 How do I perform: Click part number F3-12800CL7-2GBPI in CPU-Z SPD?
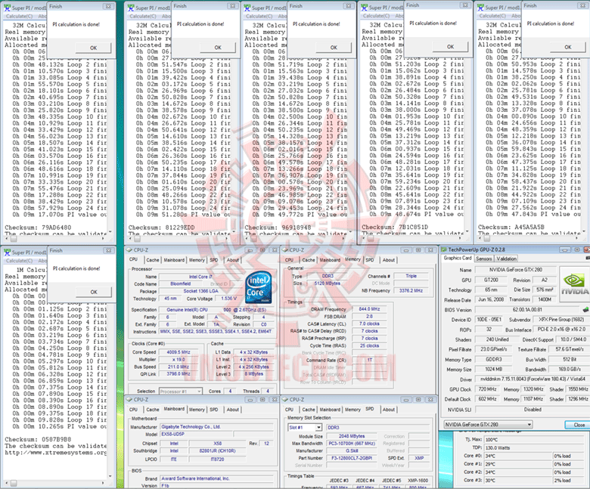tap(352, 458)
